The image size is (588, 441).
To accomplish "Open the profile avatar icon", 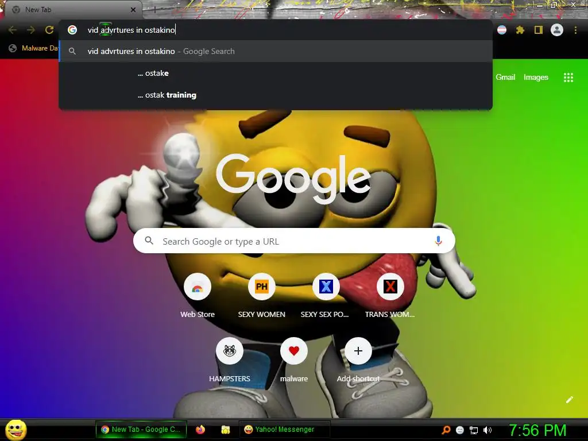I will 557,30.
